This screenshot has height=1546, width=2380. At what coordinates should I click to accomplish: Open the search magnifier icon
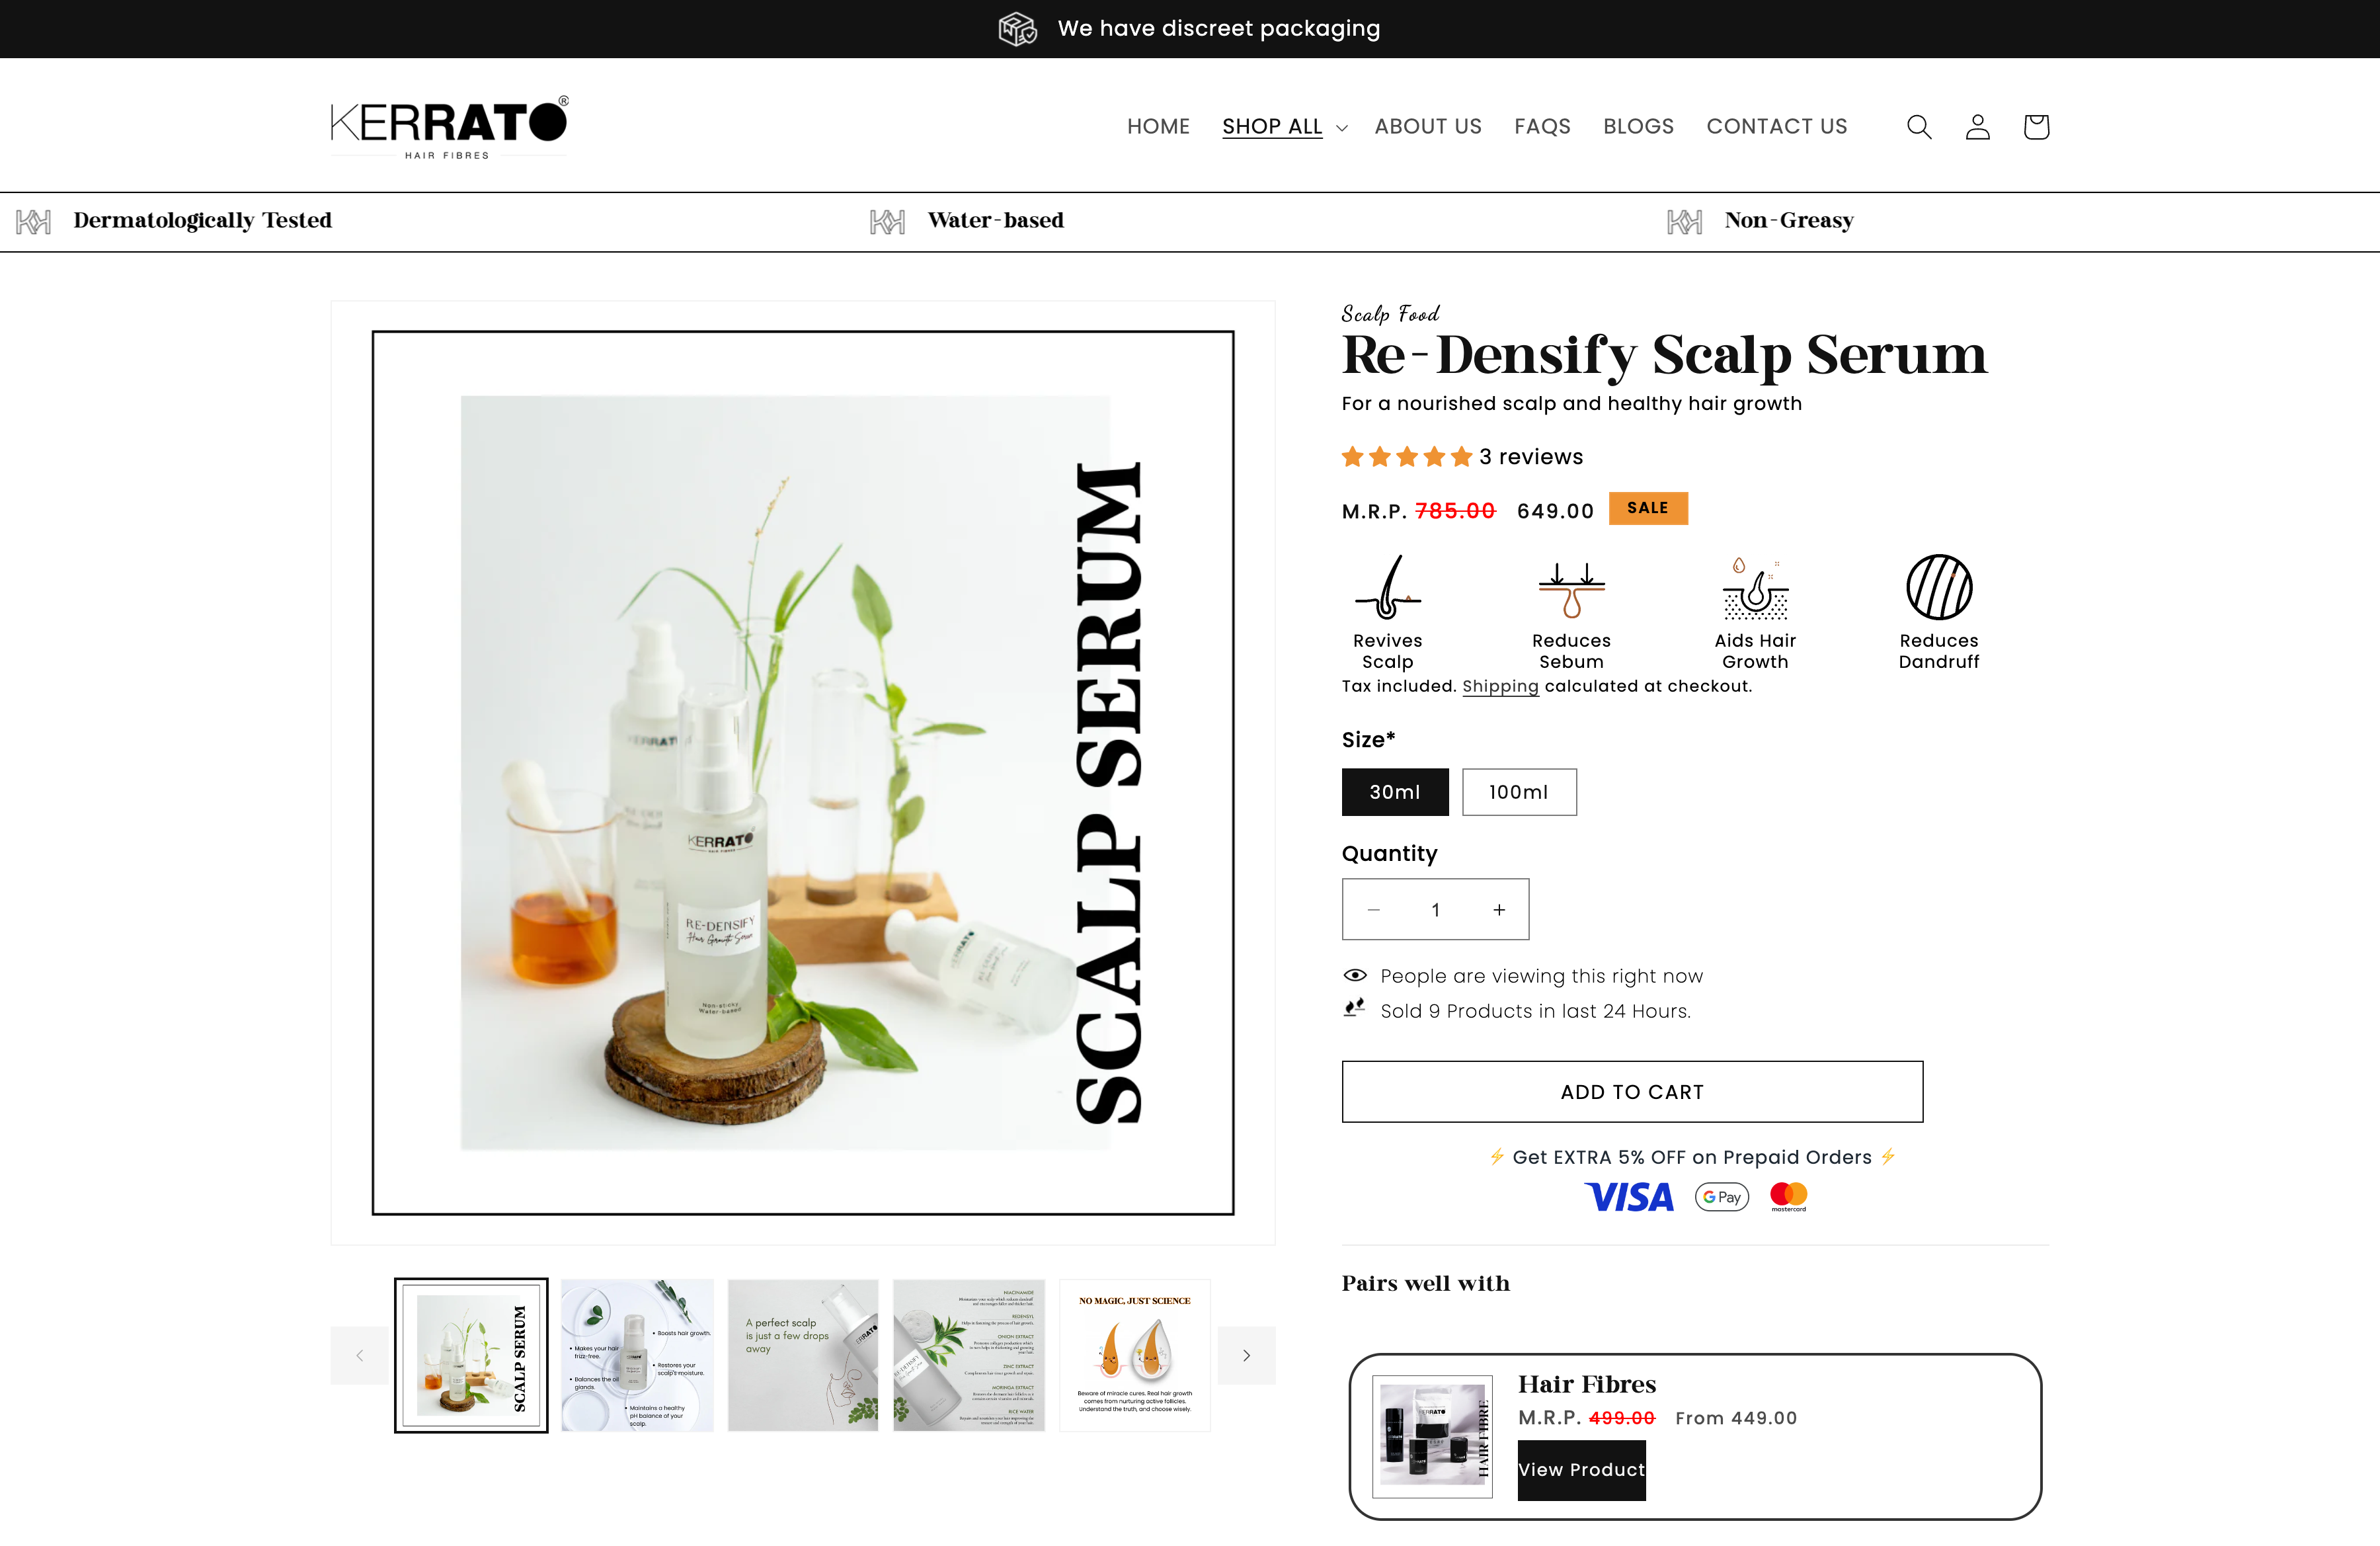click(x=1918, y=127)
